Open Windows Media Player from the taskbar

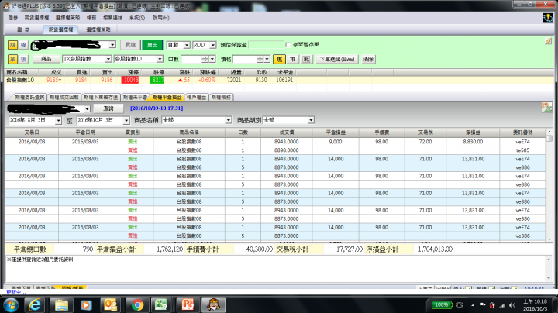click(x=86, y=304)
